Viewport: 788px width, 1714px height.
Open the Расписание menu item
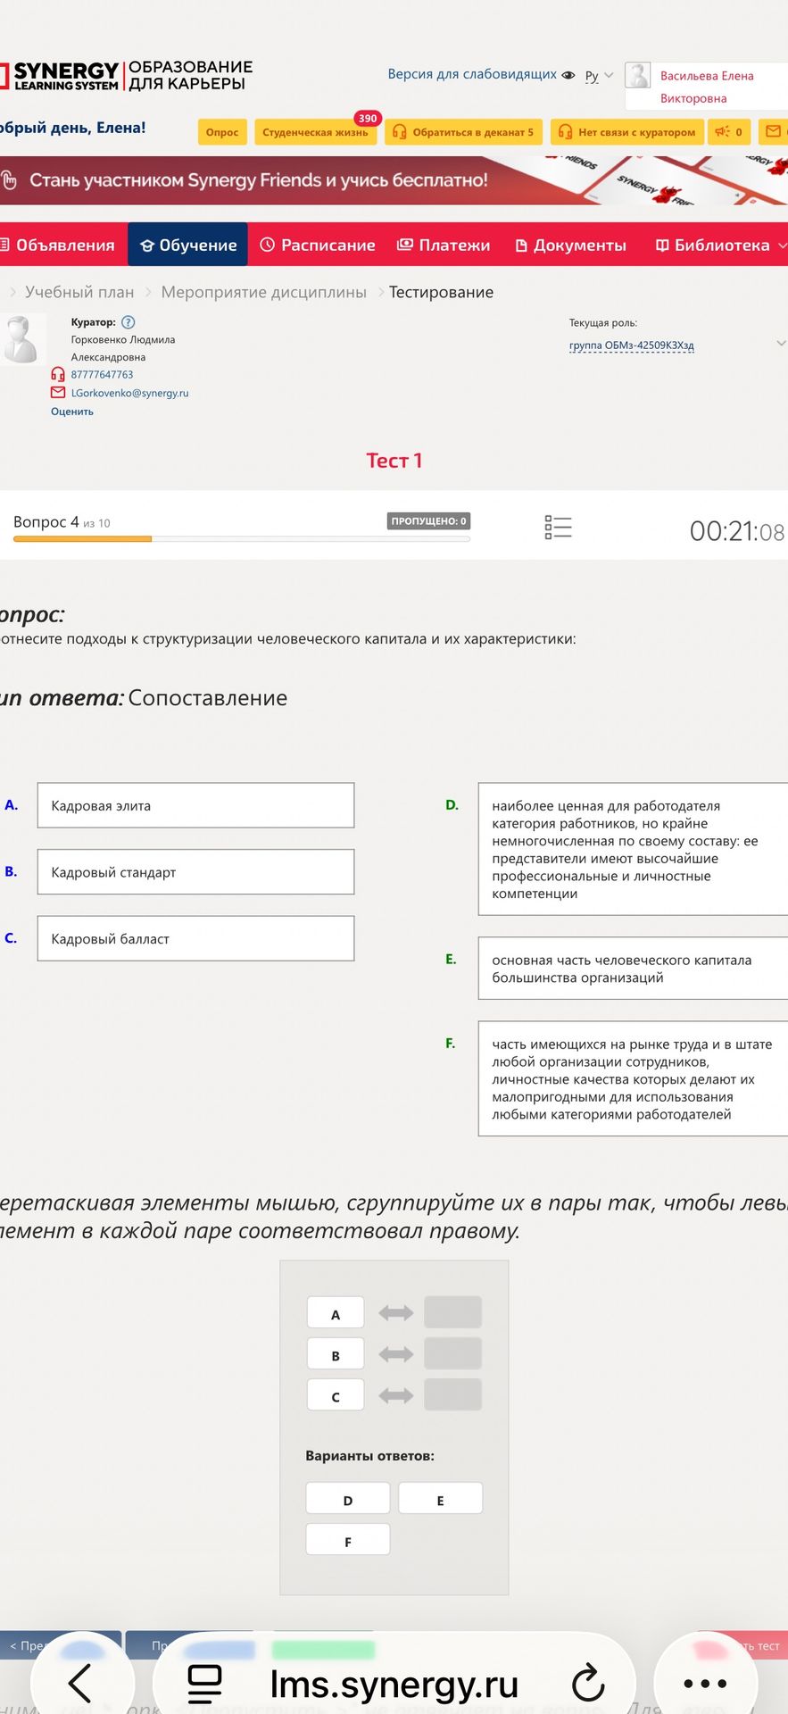318,245
